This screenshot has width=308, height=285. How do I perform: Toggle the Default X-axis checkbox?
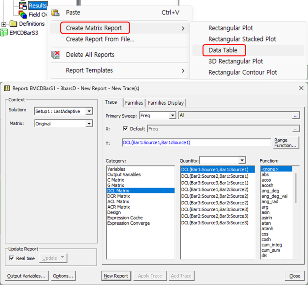click(125, 129)
